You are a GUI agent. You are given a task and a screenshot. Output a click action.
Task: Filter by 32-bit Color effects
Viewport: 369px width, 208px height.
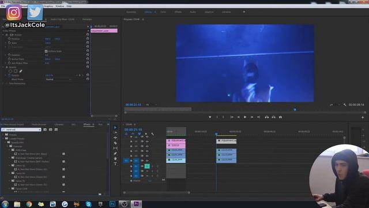tap(51, 129)
